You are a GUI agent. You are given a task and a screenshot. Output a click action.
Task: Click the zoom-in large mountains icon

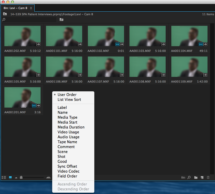tap(48, 177)
